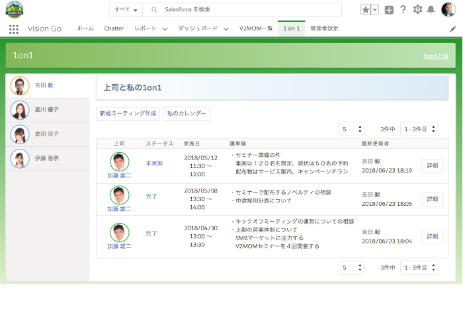
Task: Click the avatar of 嘉川 優子
Action: (20, 110)
